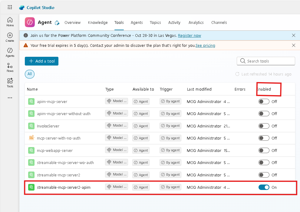Click Add a tool button
Screen dimensions: 300x212
(x=41, y=61)
